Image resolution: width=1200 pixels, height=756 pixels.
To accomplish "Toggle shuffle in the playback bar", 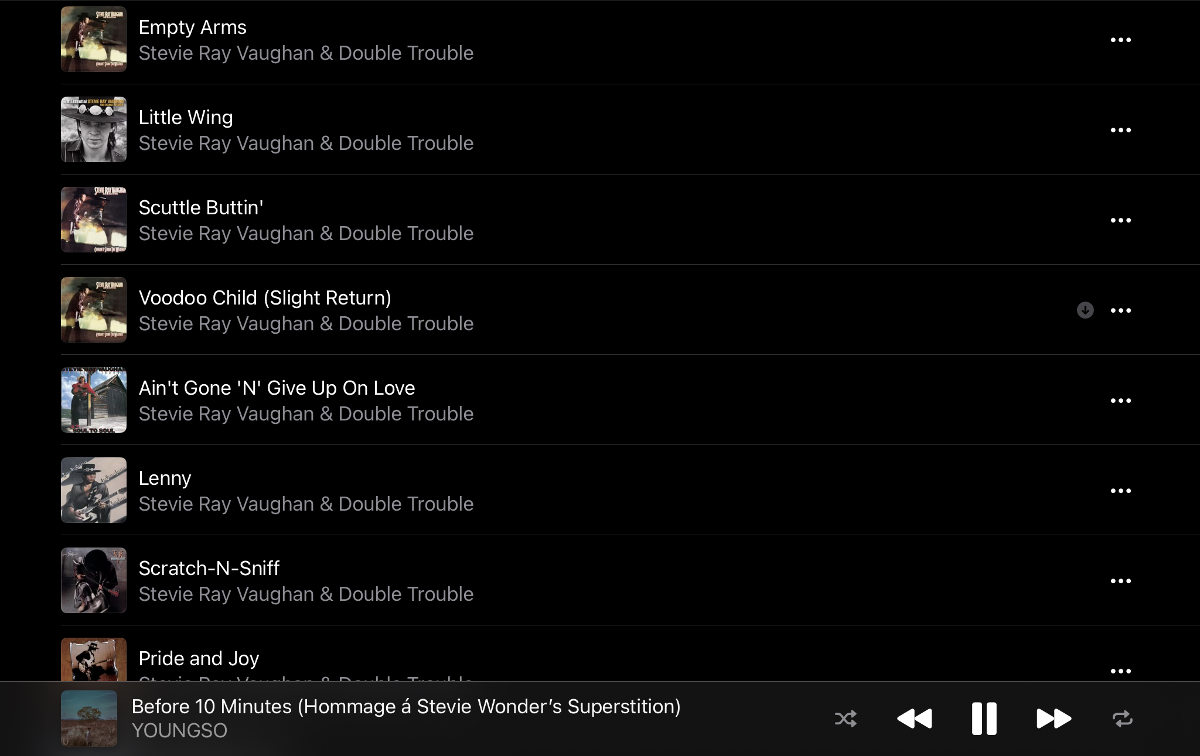I will pyautogui.click(x=846, y=719).
